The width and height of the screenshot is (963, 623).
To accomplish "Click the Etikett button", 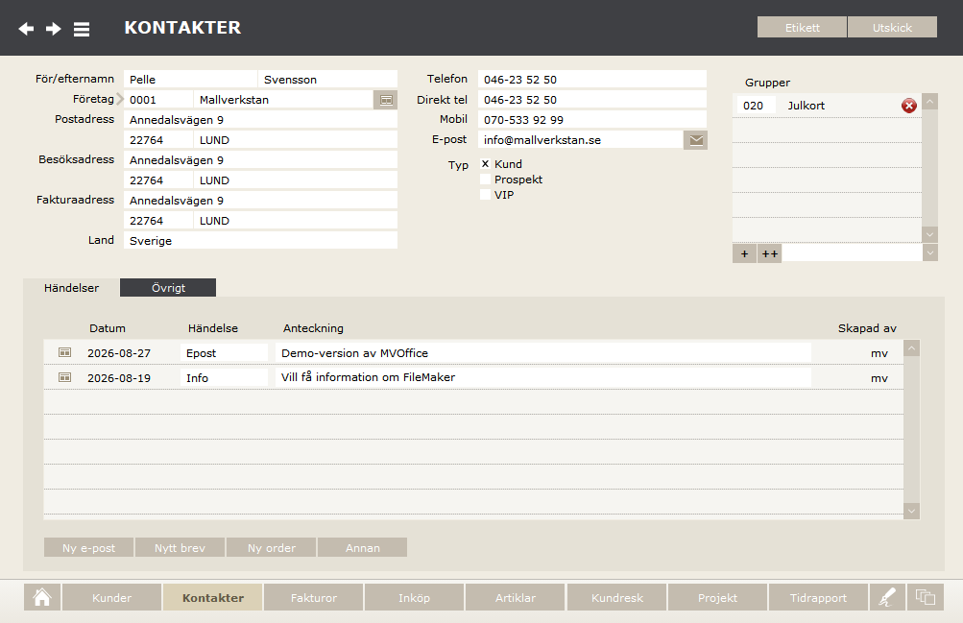I will (802, 27).
